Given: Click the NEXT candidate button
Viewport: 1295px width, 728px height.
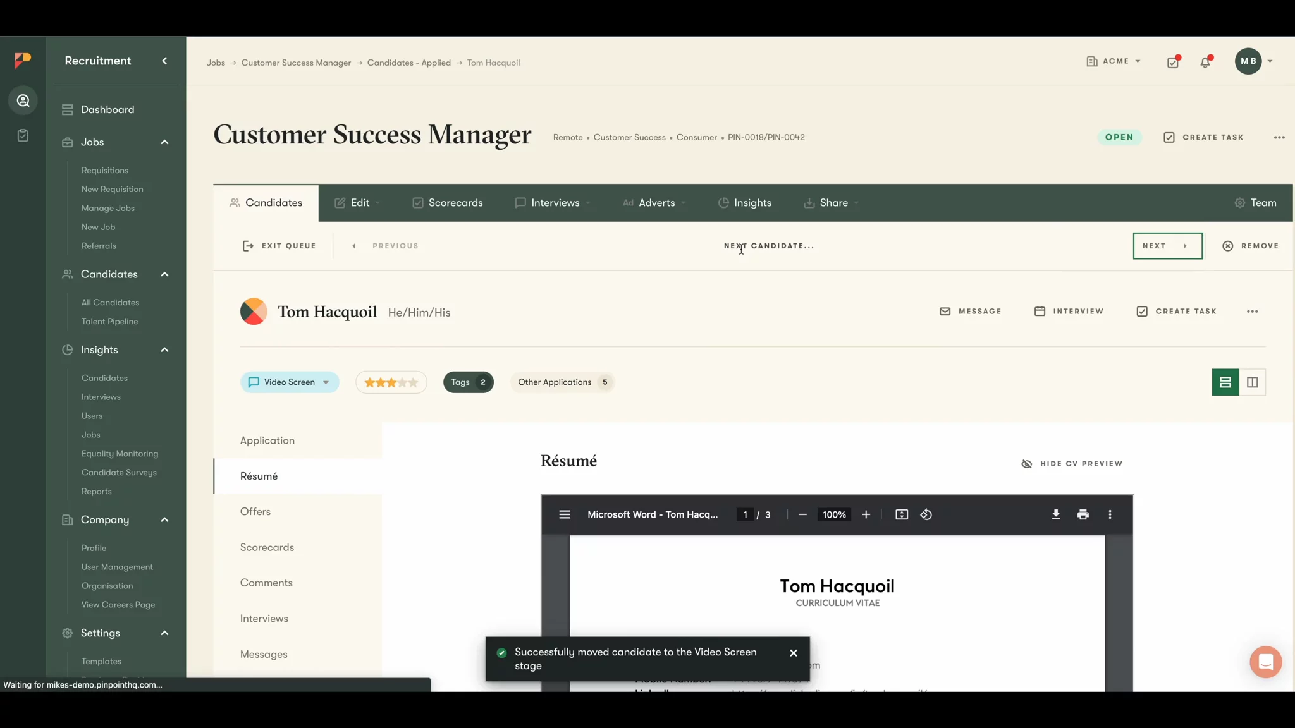Looking at the screenshot, I should click(x=1167, y=246).
